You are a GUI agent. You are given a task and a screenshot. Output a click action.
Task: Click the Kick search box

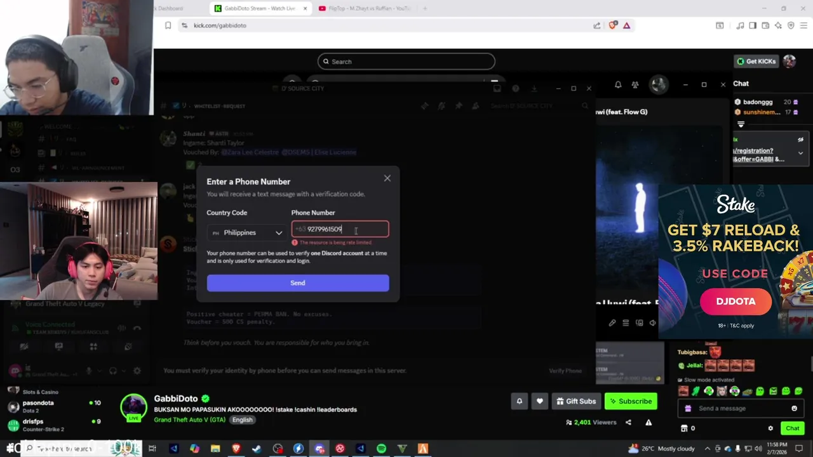pyautogui.click(x=406, y=62)
